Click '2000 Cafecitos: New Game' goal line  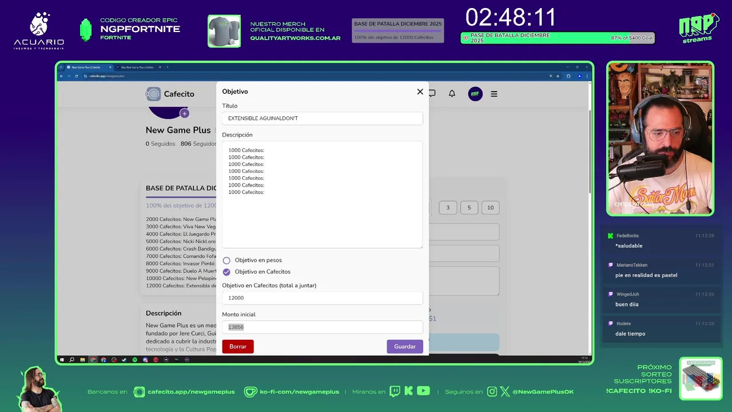coord(181,219)
